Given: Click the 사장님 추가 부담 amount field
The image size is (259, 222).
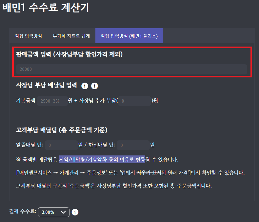Looking at the screenshot, I should click(135, 101).
